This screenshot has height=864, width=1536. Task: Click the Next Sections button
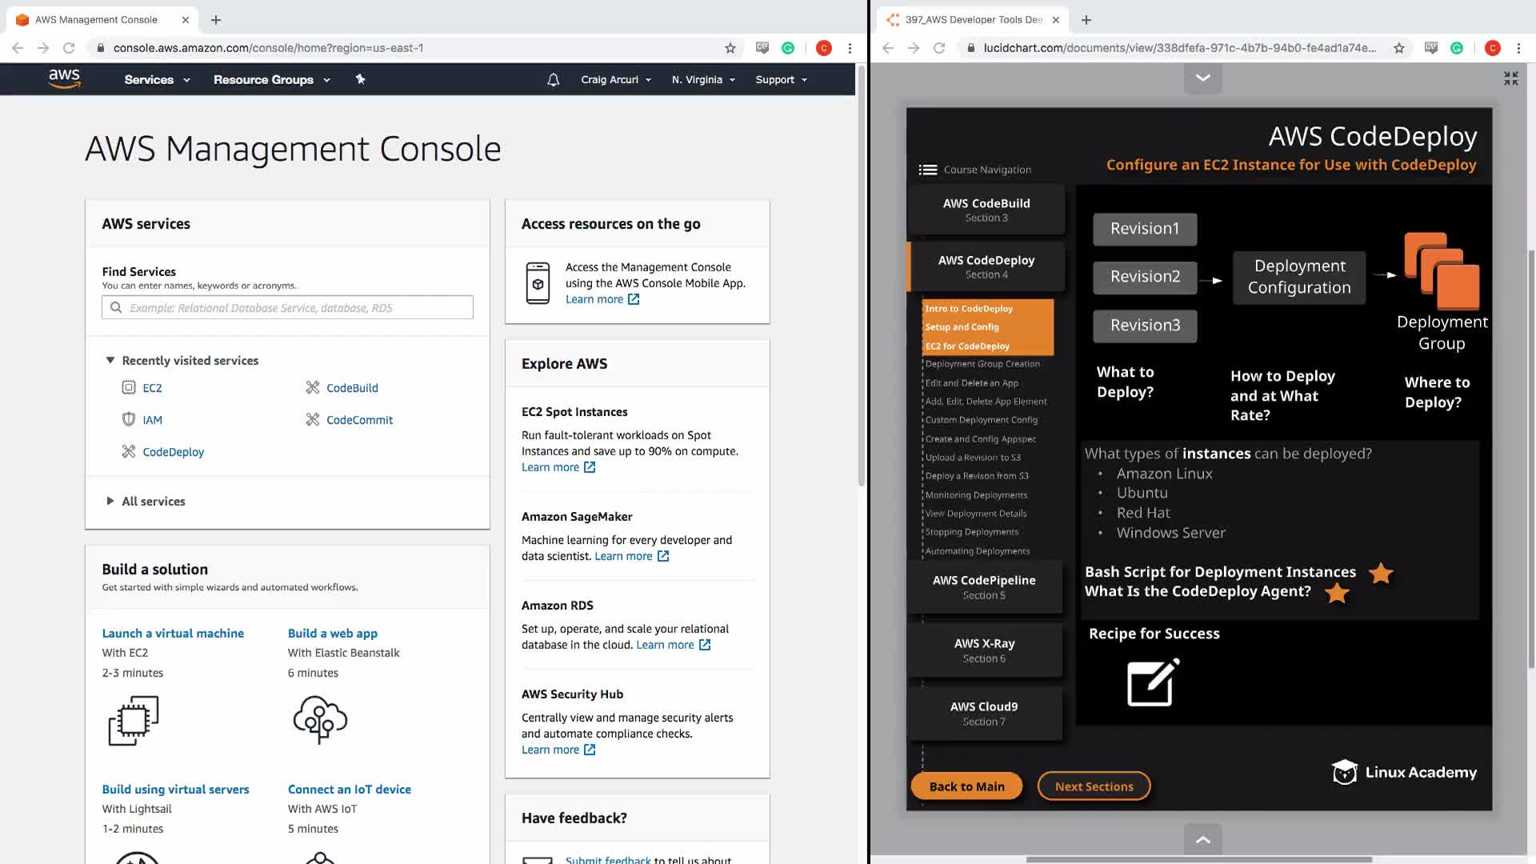(x=1094, y=786)
